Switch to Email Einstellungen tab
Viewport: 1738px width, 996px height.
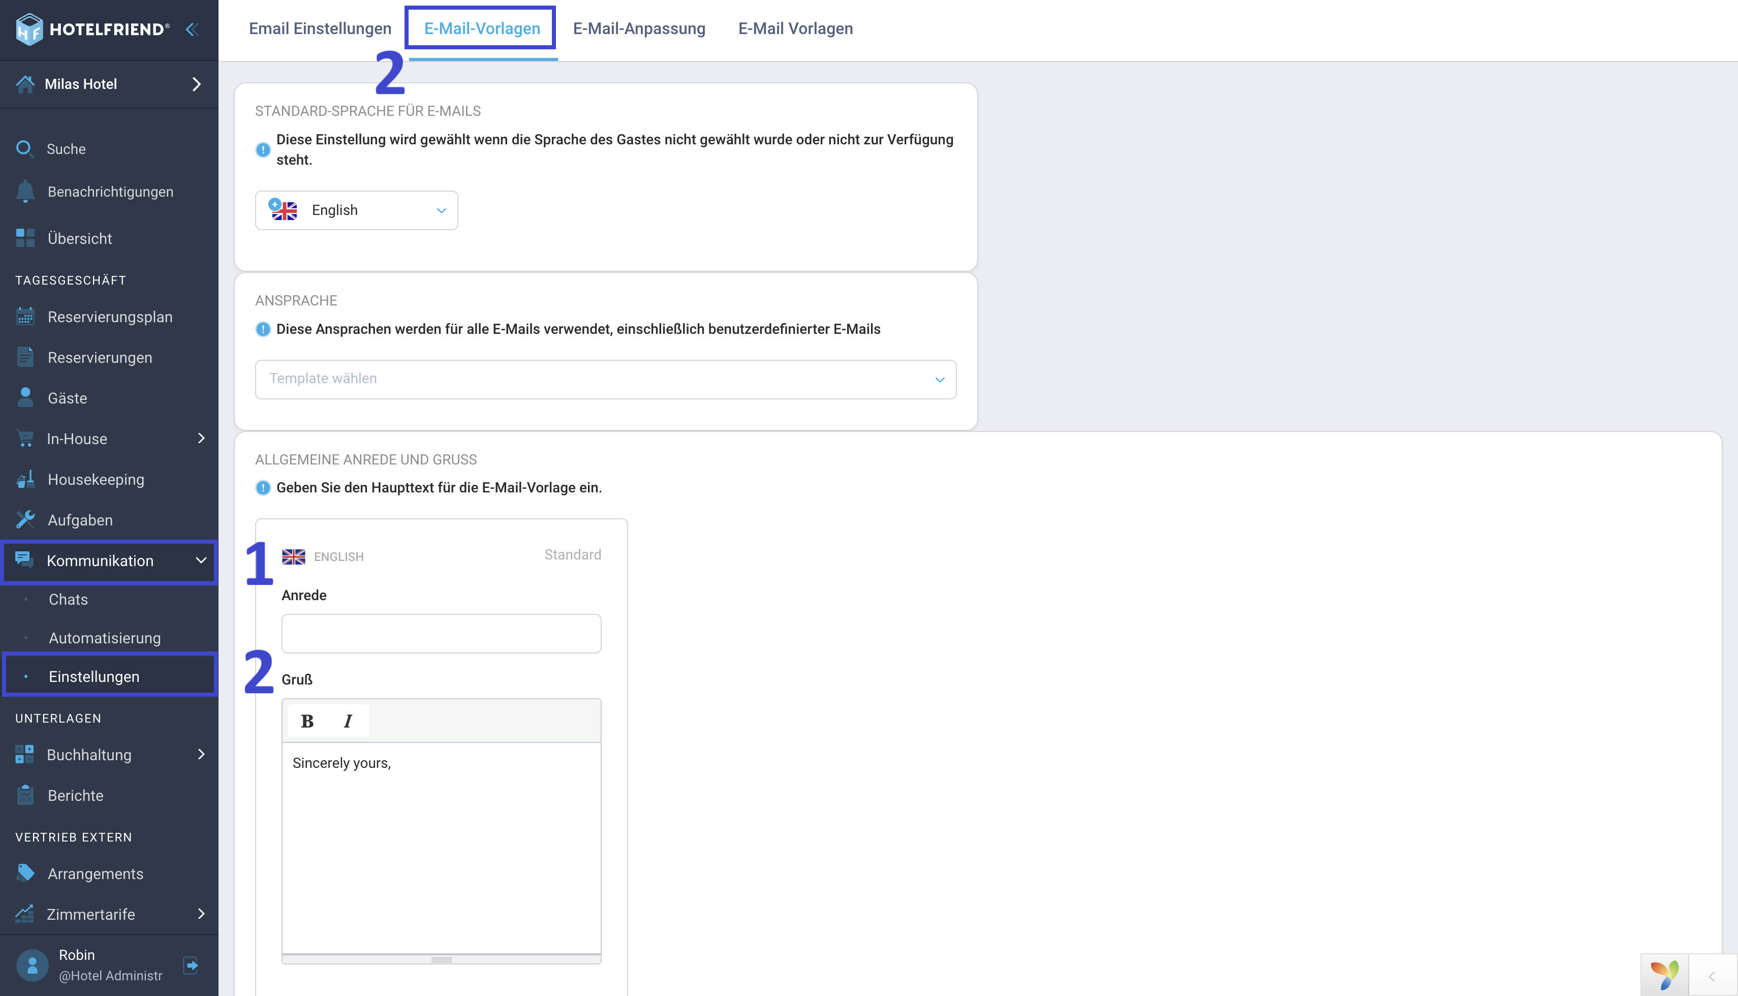(320, 29)
